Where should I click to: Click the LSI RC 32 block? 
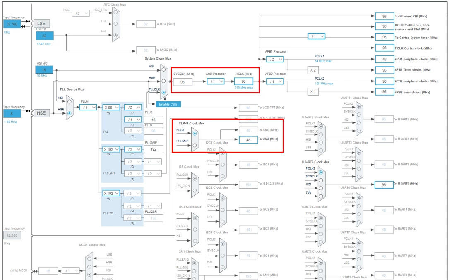(x=45, y=36)
